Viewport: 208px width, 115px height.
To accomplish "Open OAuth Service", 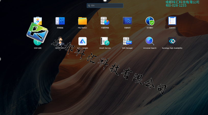I will click(x=105, y=41).
